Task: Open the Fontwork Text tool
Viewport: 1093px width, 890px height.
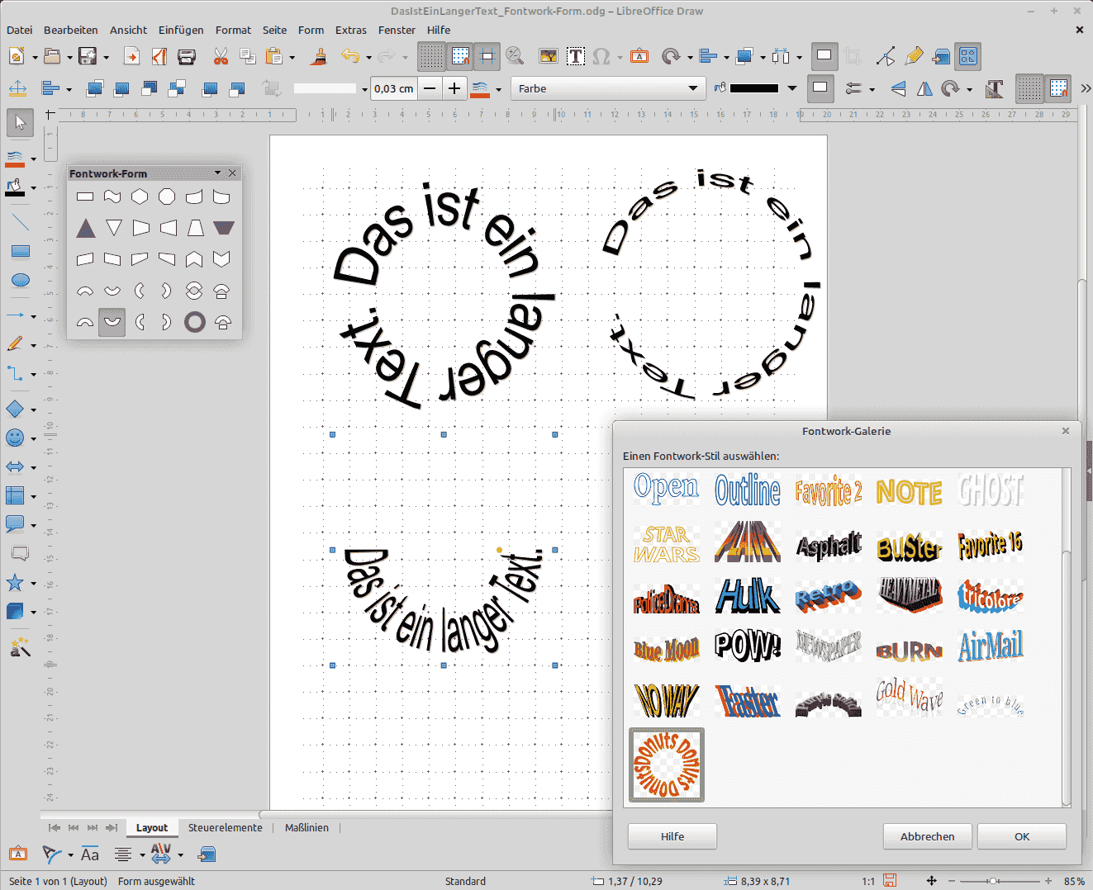Action: tap(639, 56)
